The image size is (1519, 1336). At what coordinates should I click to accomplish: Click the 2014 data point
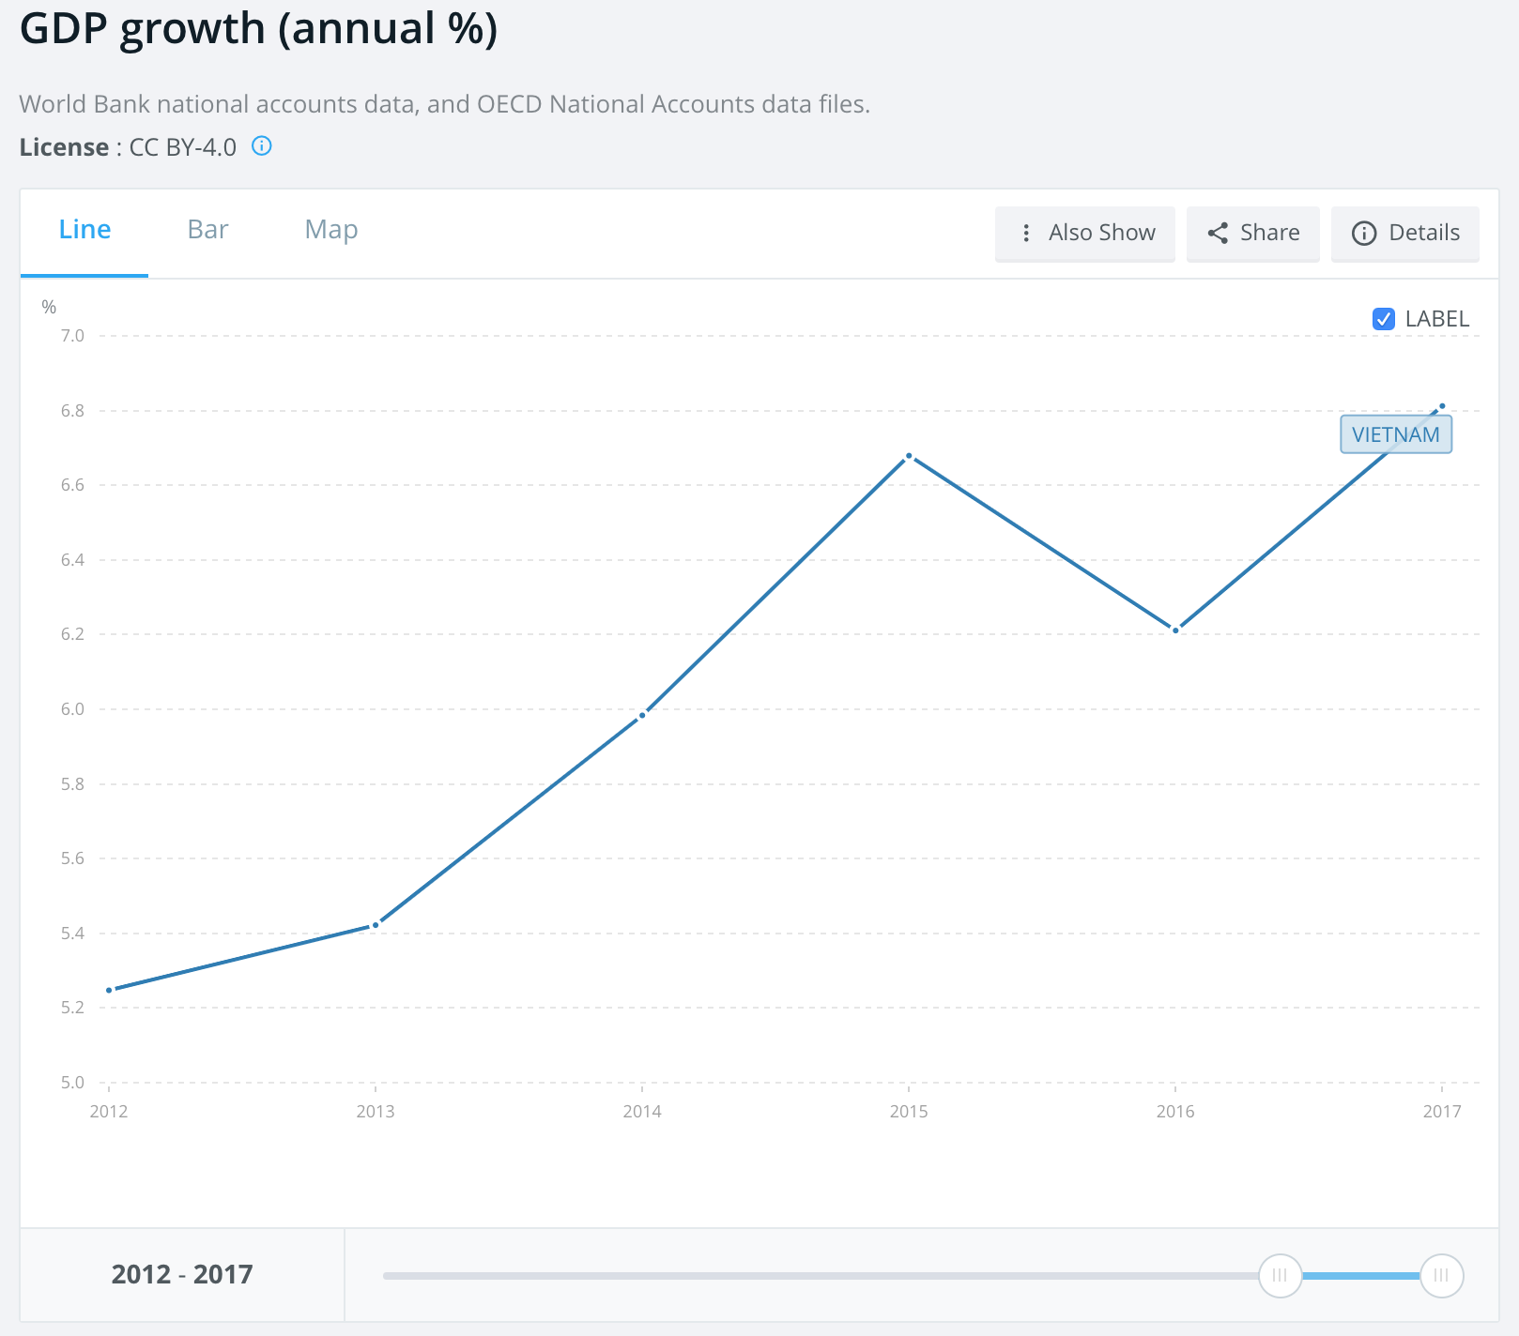click(642, 716)
